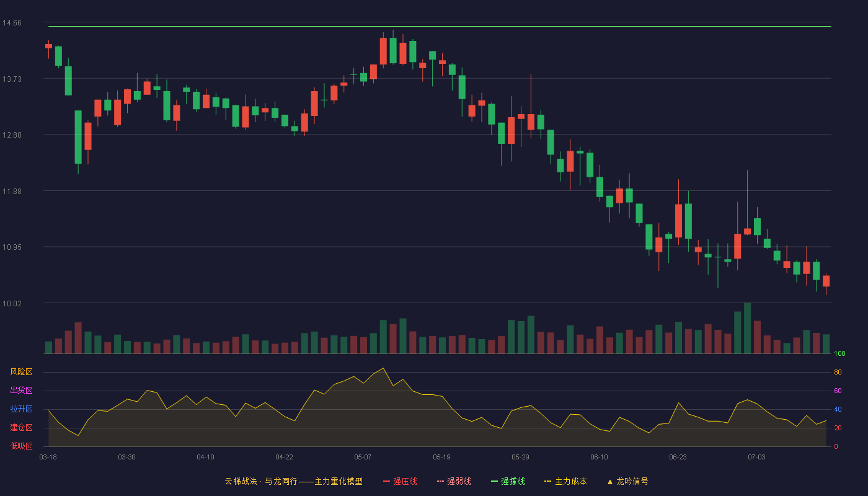Select the 低吸区 zone label

pos(21,446)
